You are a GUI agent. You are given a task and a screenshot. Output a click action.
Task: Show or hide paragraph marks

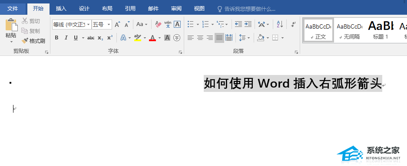293,24
